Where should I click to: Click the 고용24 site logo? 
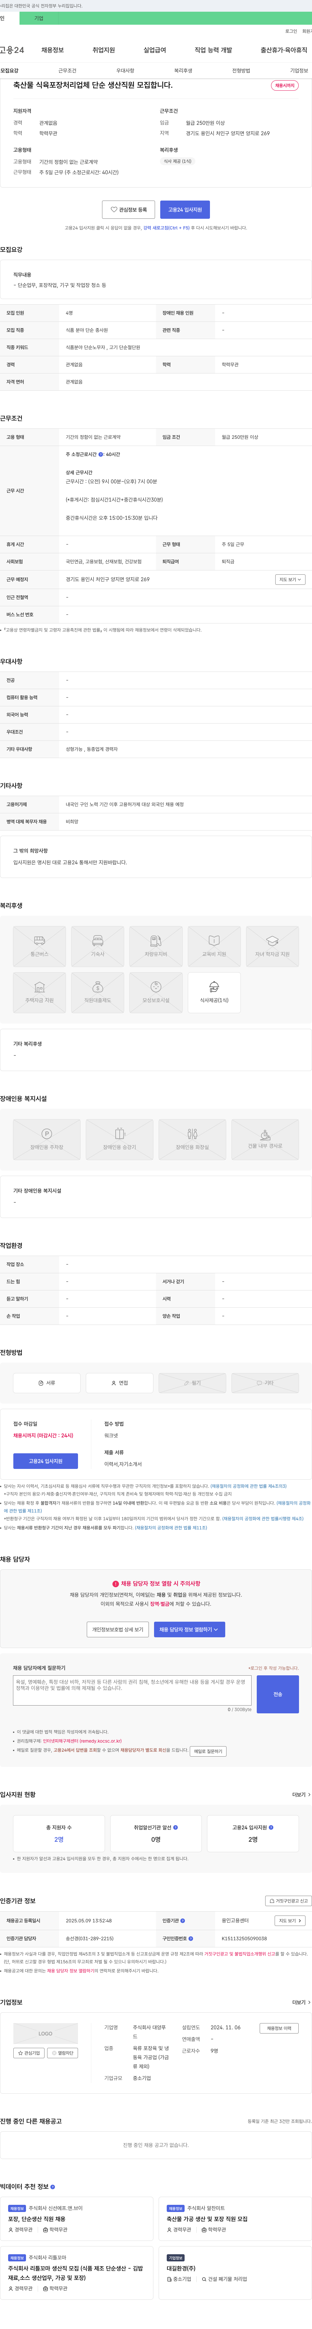(12, 50)
